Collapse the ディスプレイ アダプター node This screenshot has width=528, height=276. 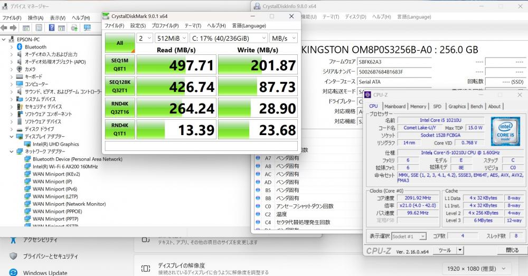tap(12, 136)
